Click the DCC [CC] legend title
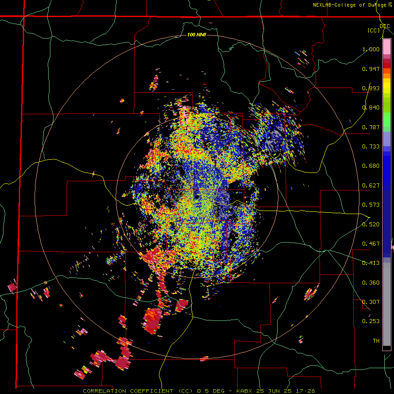Image resolution: width=394 pixels, height=394 pixels. [379, 28]
